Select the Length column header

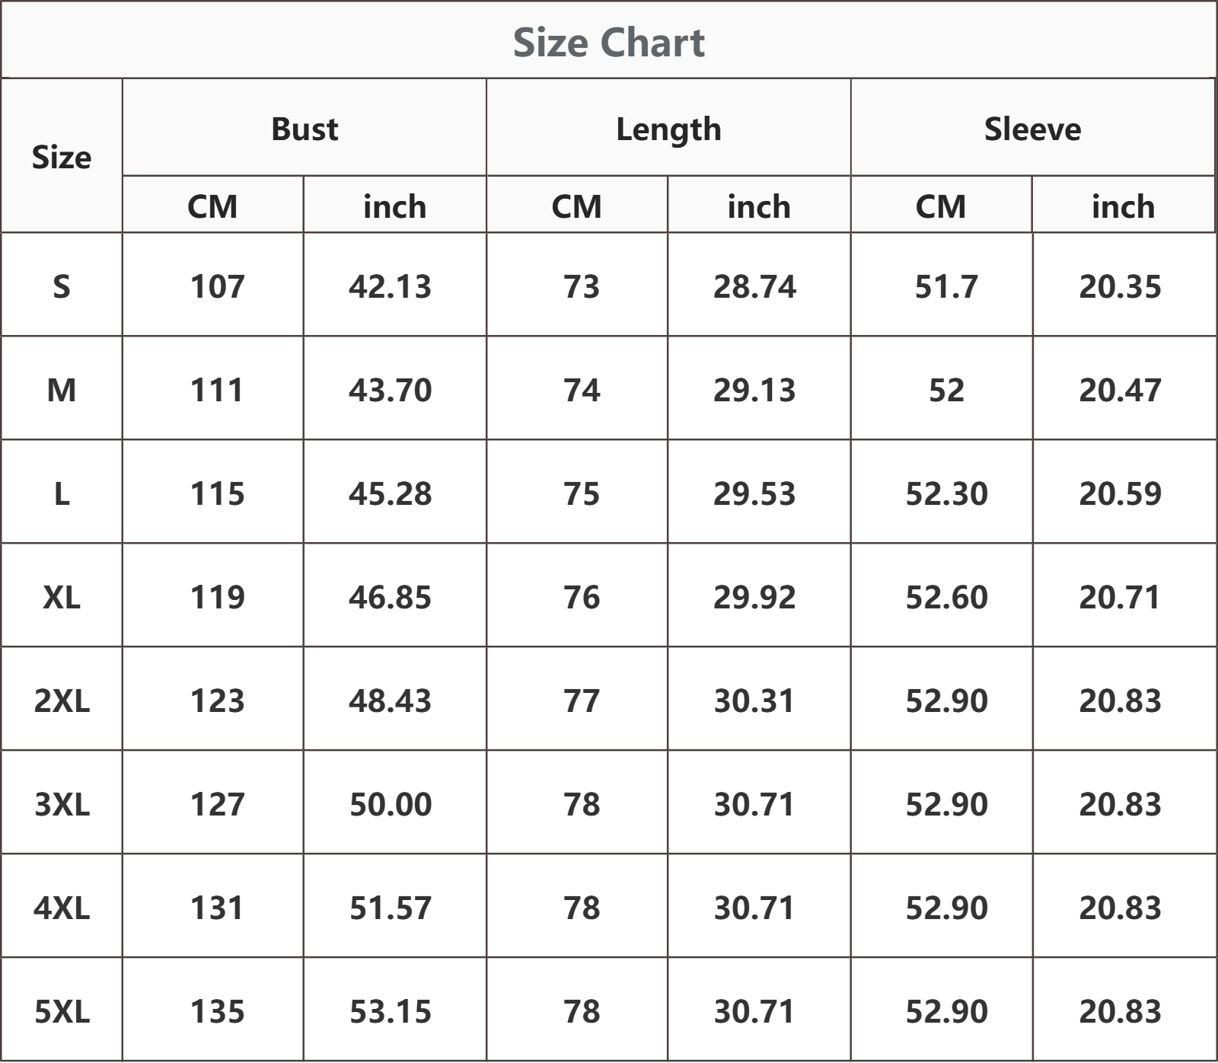[x=668, y=129]
